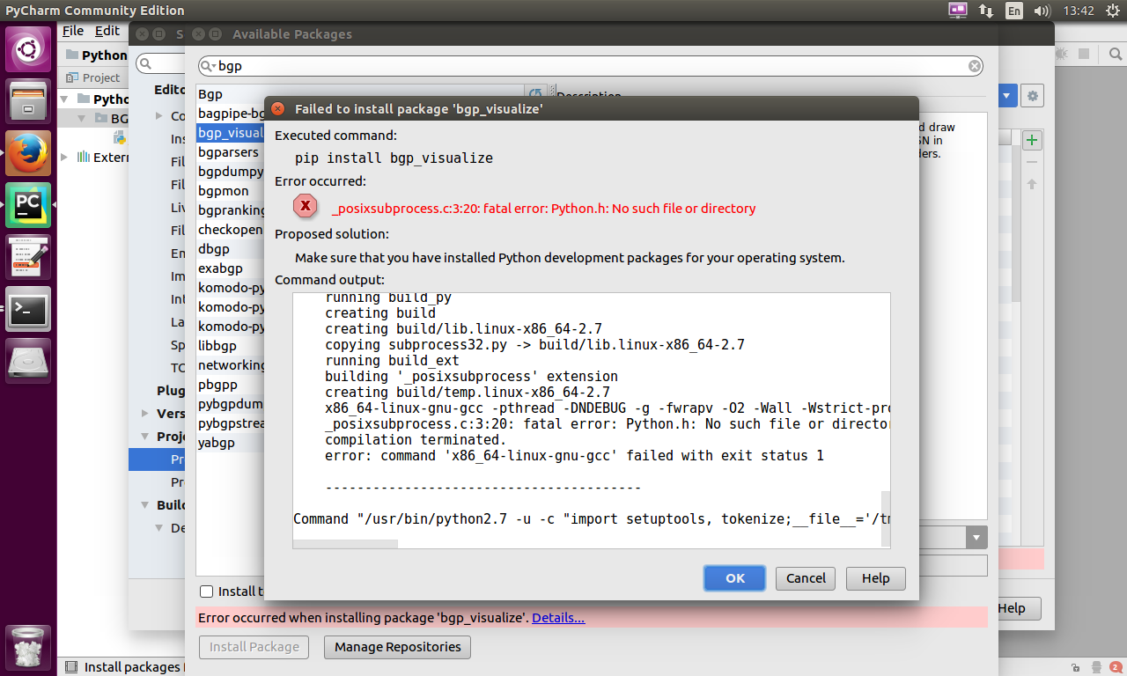Click the lock icon in status bar

coord(1076,667)
